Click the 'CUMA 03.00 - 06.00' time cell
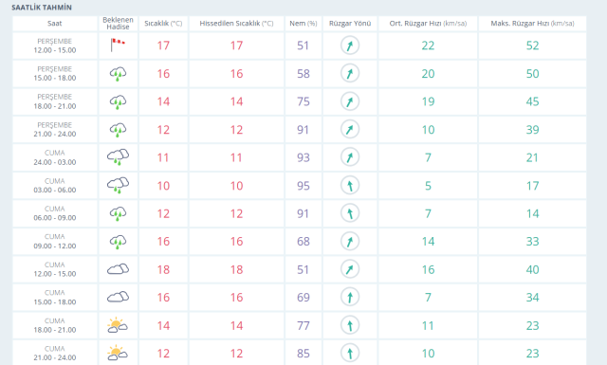The height and width of the screenshot is (365, 607). [x=55, y=186]
